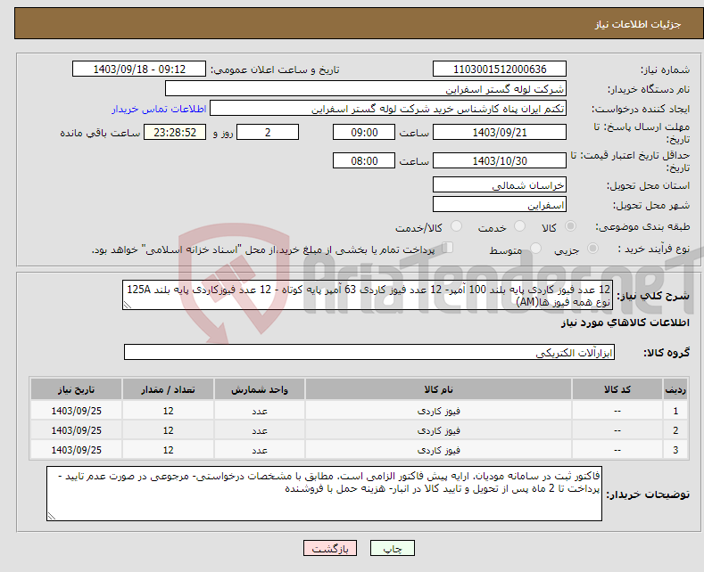This screenshot has width=704, height=572.
Task: Select the متوسط purchase type radio
Action: [535, 249]
